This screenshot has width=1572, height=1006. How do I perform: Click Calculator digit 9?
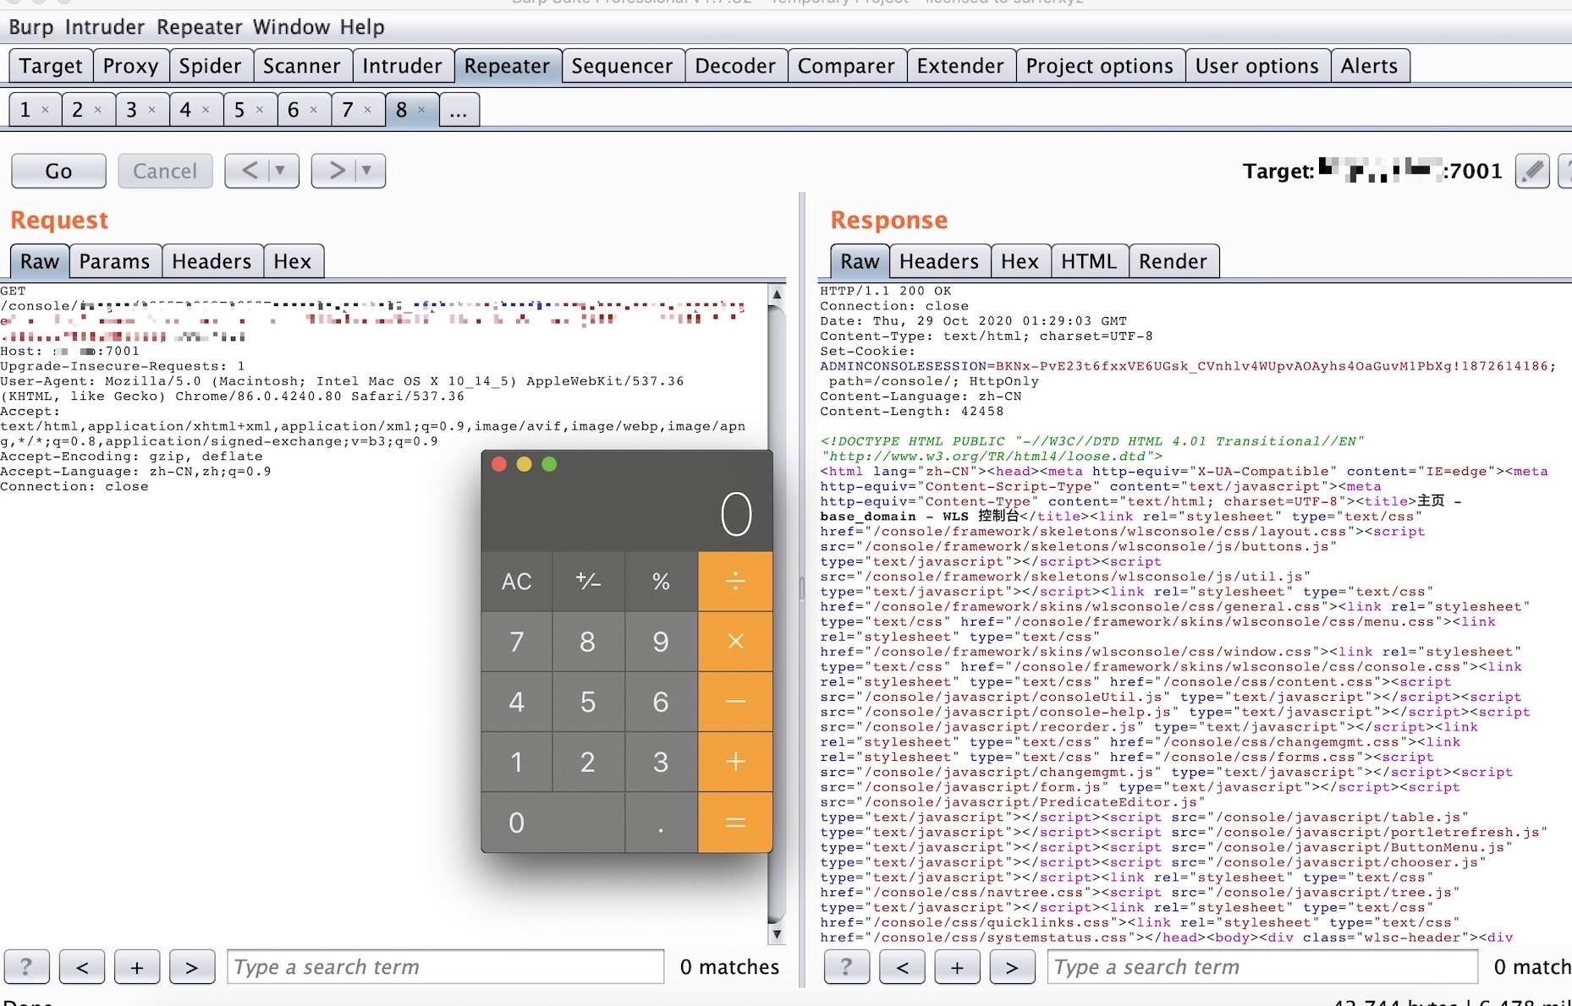[x=661, y=642]
